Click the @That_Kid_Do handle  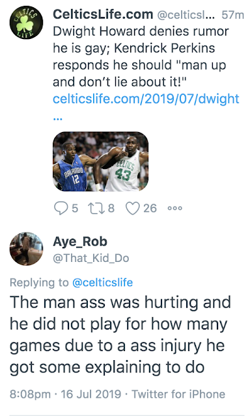click(x=91, y=258)
